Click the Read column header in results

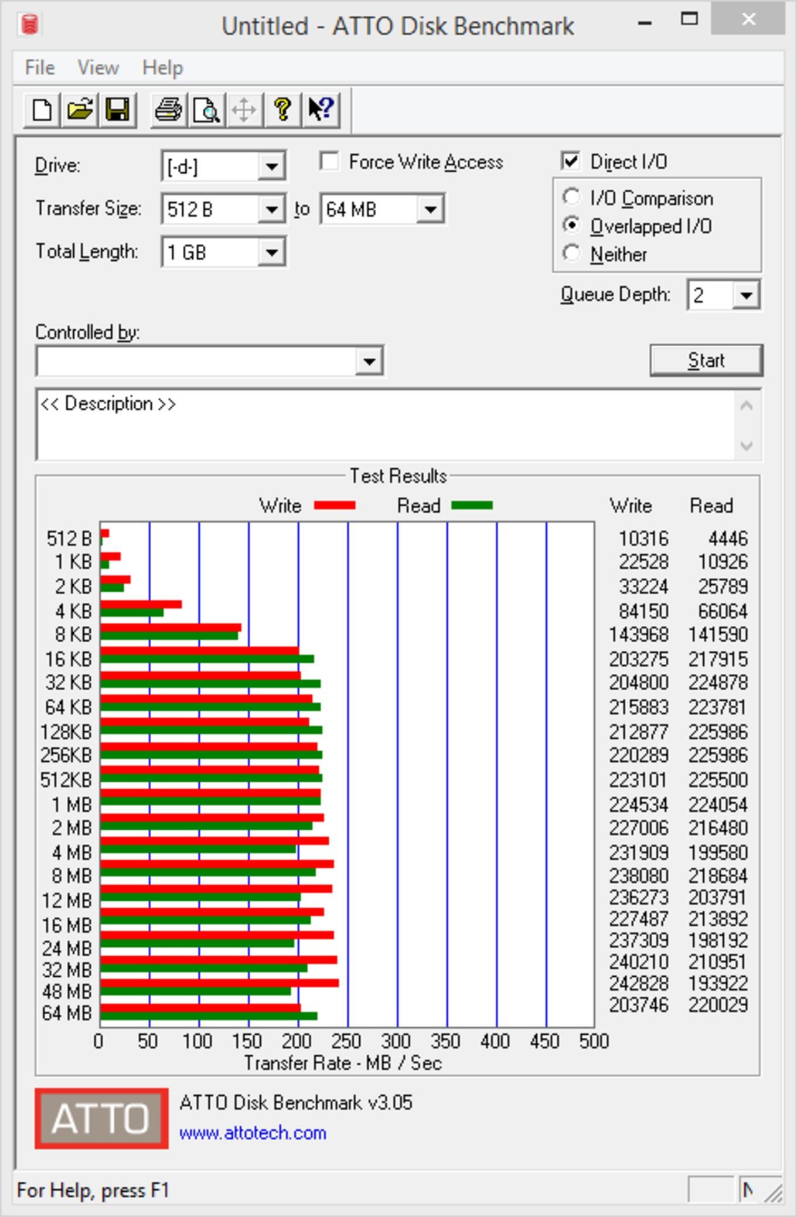(711, 506)
